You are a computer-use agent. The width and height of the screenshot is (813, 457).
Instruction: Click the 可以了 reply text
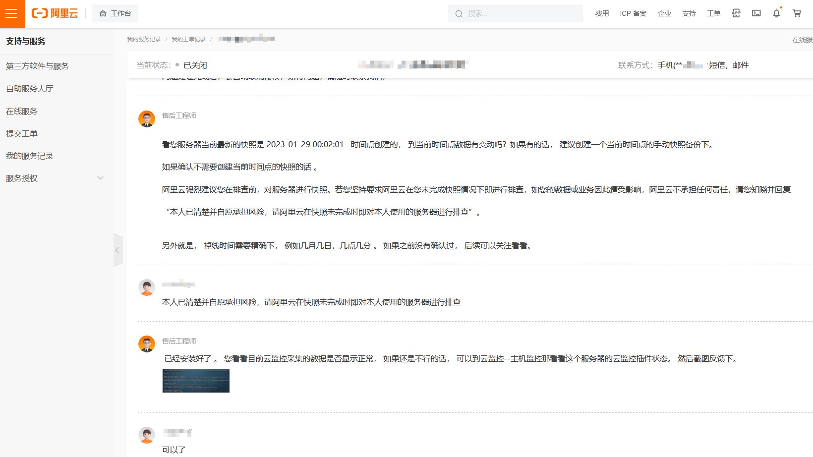pyautogui.click(x=174, y=450)
